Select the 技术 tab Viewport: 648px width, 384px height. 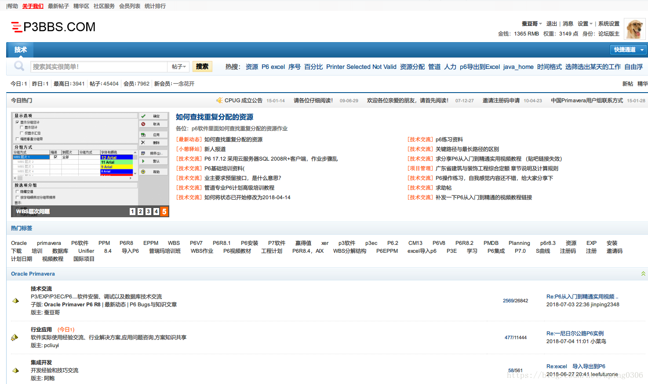pos(21,50)
